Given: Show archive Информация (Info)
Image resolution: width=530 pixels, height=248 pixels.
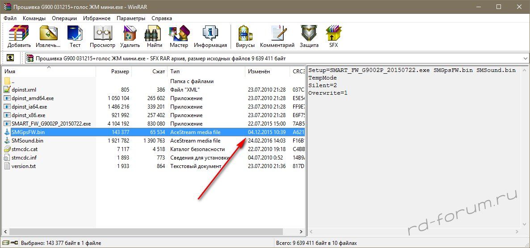Looking at the screenshot, I should 210,37.
